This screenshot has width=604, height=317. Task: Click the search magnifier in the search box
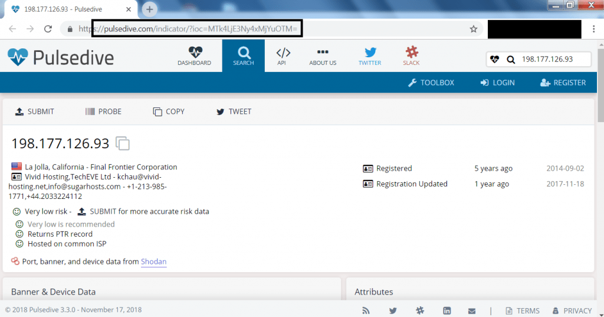point(511,60)
